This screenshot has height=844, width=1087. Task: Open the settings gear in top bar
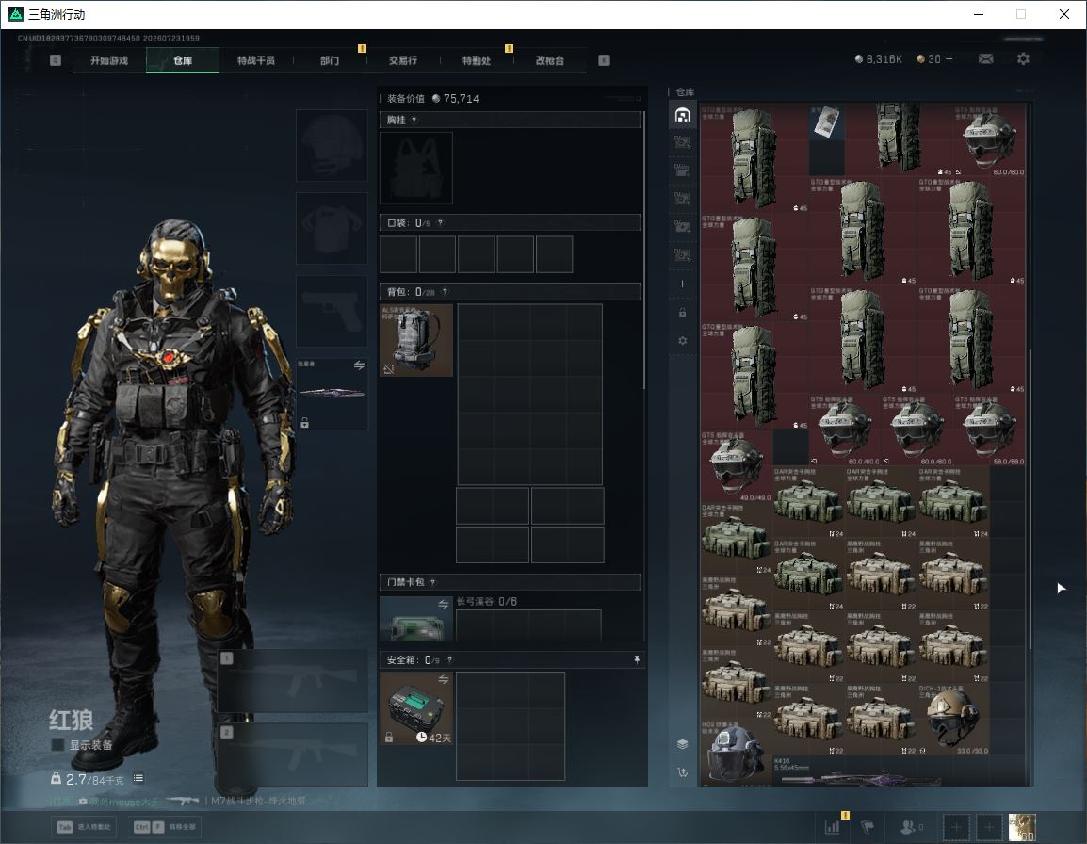1023,59
